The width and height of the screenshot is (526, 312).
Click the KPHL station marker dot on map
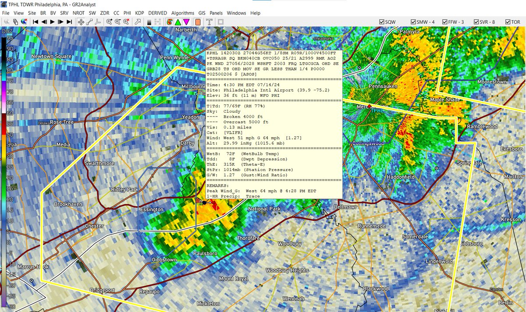tap(204, 203)
